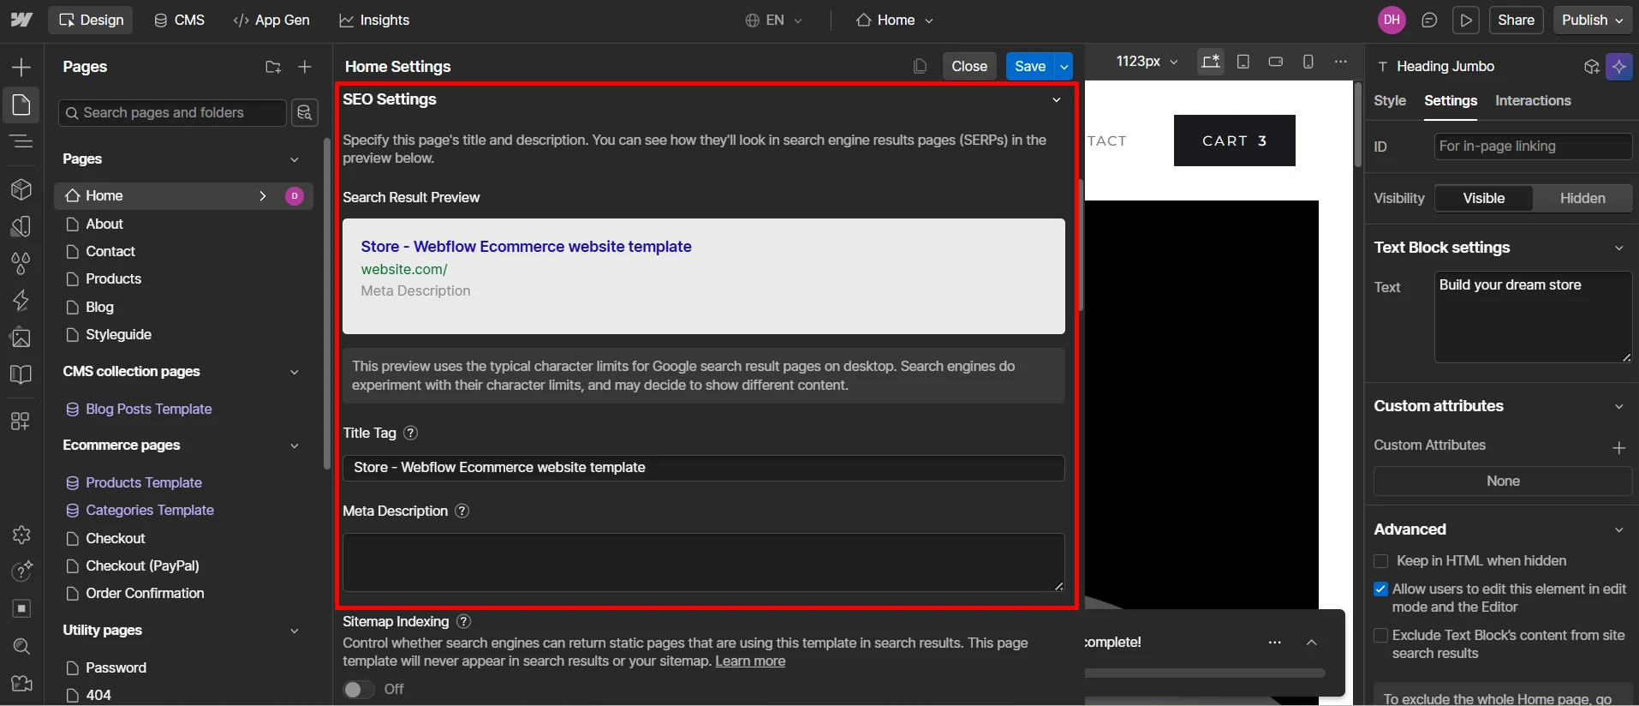
Task: Open the Navigator panel
Action: [21, 141]
